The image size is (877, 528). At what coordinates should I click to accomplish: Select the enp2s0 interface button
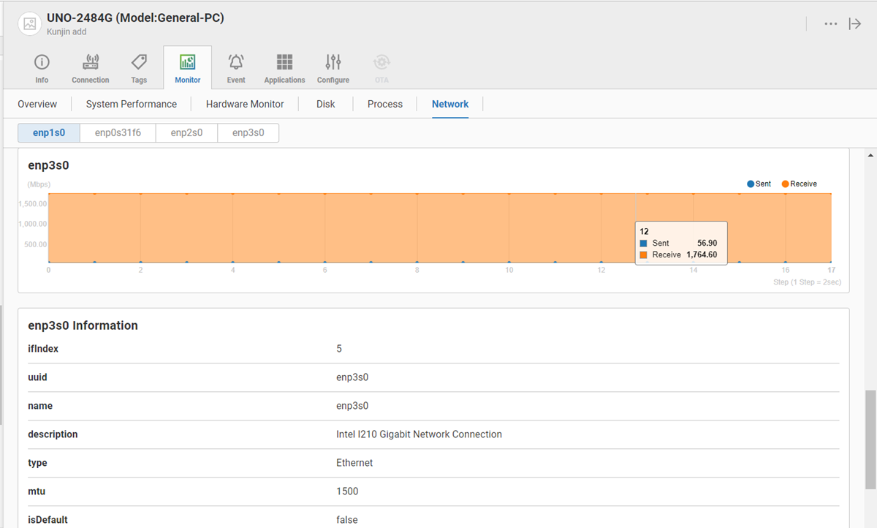coord(186,133)
